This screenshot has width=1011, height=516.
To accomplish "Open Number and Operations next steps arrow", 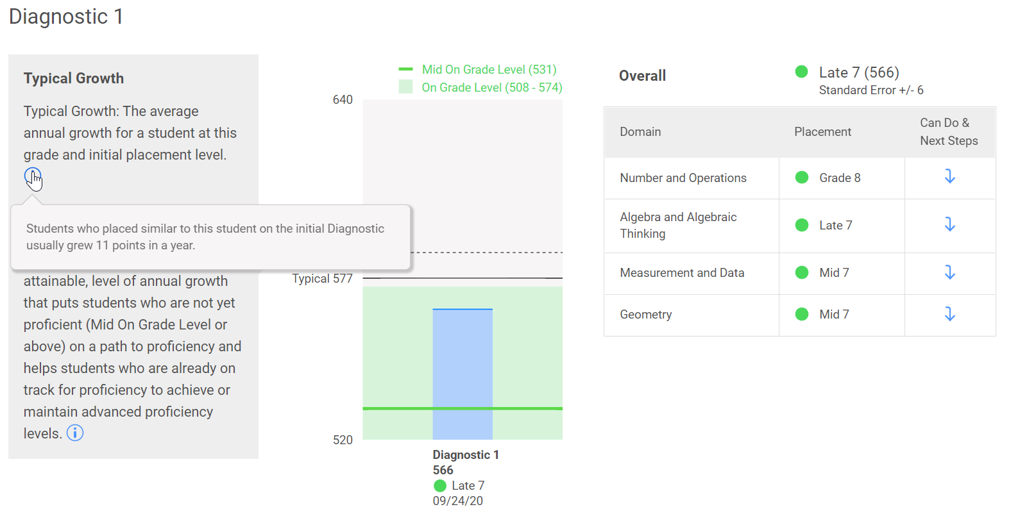I will click(949, 176).
